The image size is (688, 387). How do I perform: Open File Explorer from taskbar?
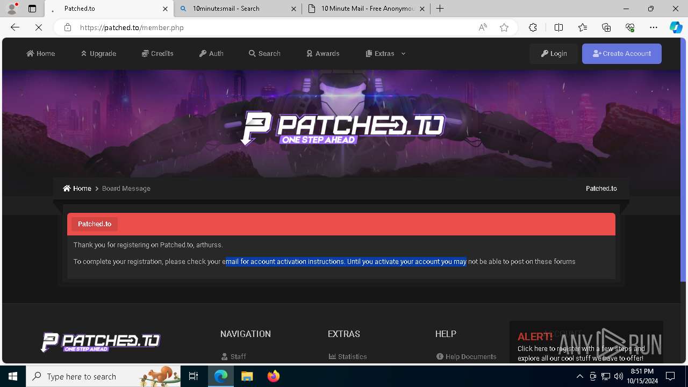click(x=247, y=376)
